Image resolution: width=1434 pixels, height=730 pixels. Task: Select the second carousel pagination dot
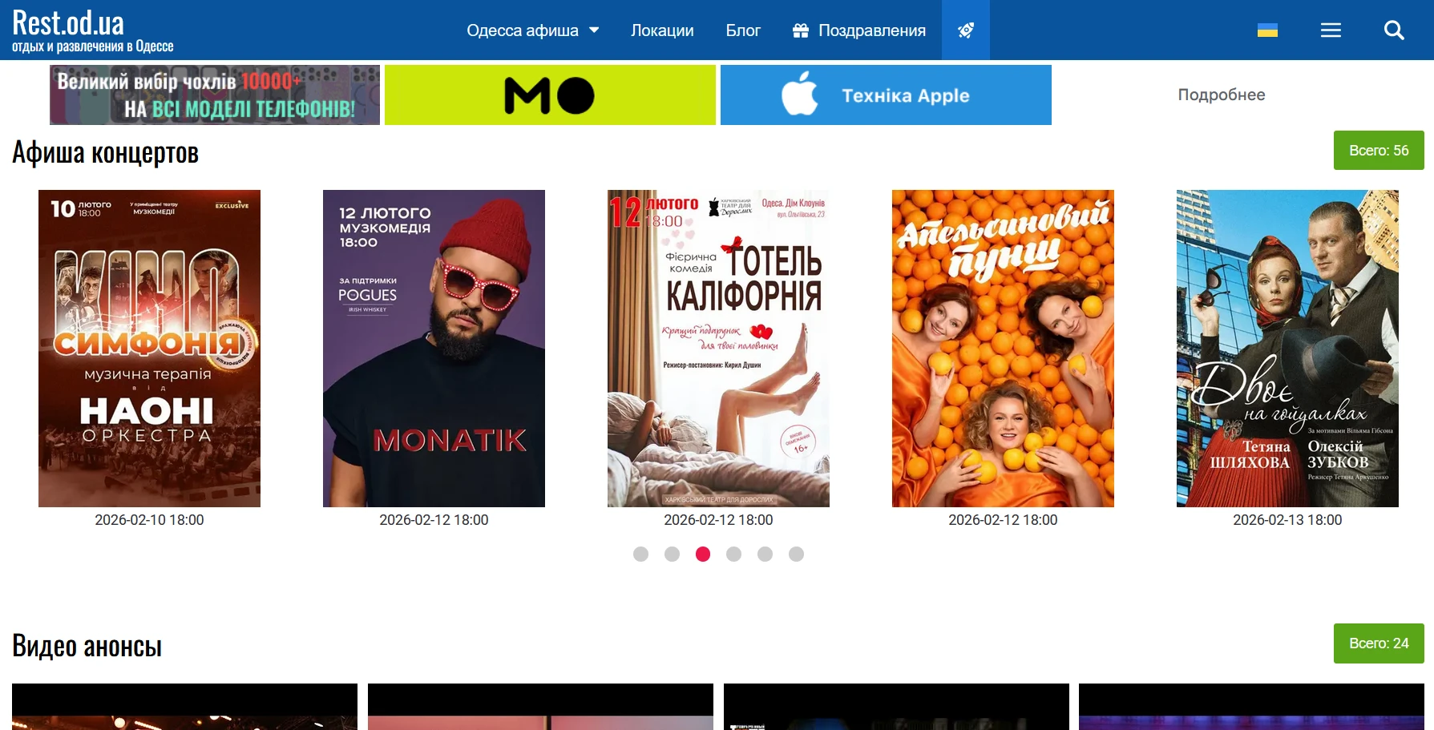point(672,554)
